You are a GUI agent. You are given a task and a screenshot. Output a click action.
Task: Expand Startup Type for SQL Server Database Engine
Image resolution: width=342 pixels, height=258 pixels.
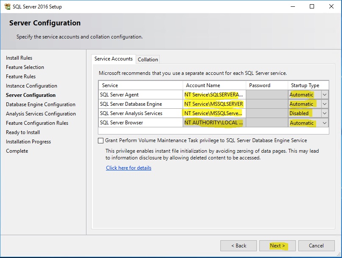325,104
